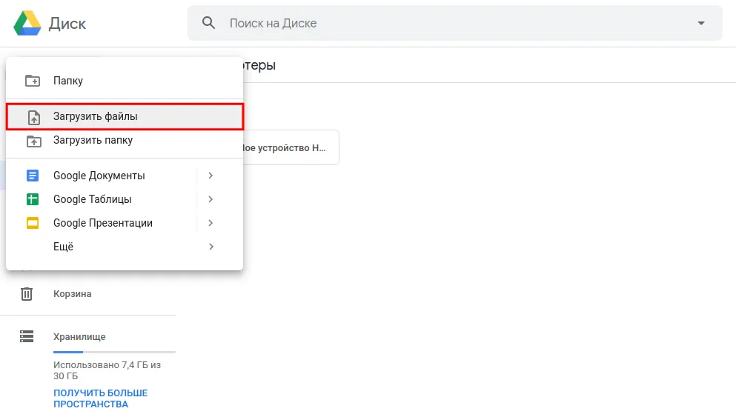Click the 'Диск' product title
This screenshot has height=417, width=736.
pyautogui.click(x=67, y=24)
